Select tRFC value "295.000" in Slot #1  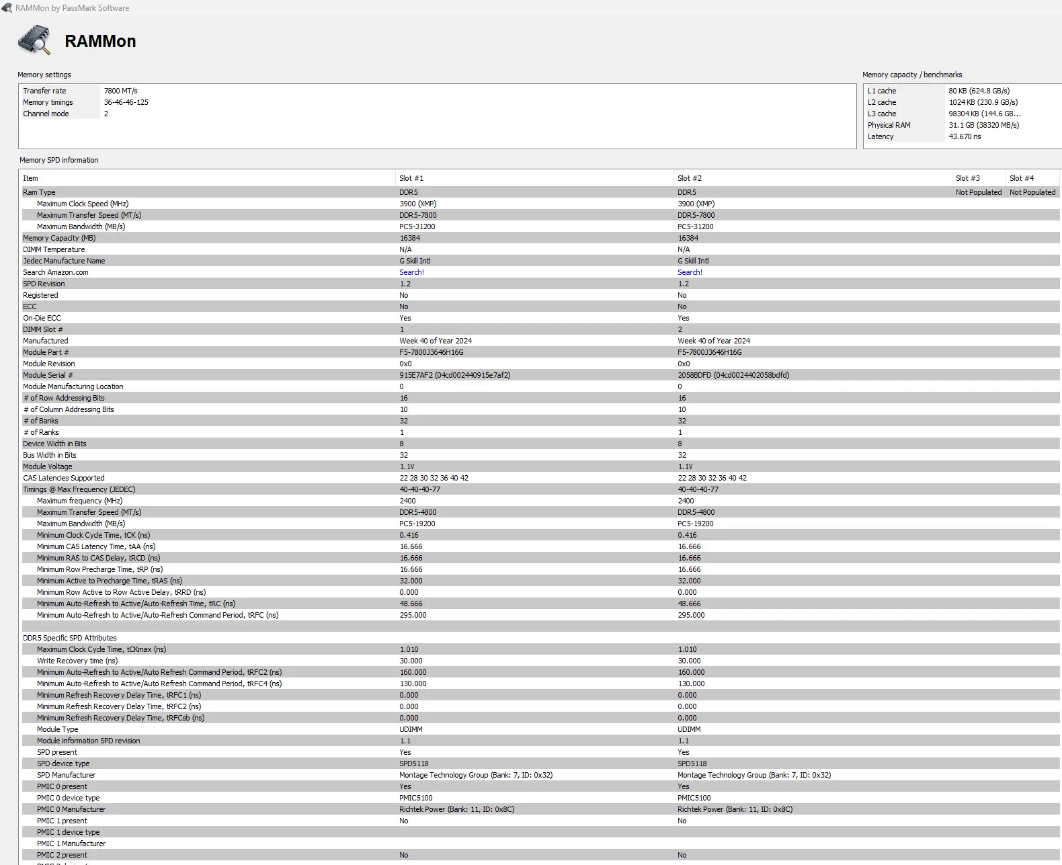(x=413, y=615)
